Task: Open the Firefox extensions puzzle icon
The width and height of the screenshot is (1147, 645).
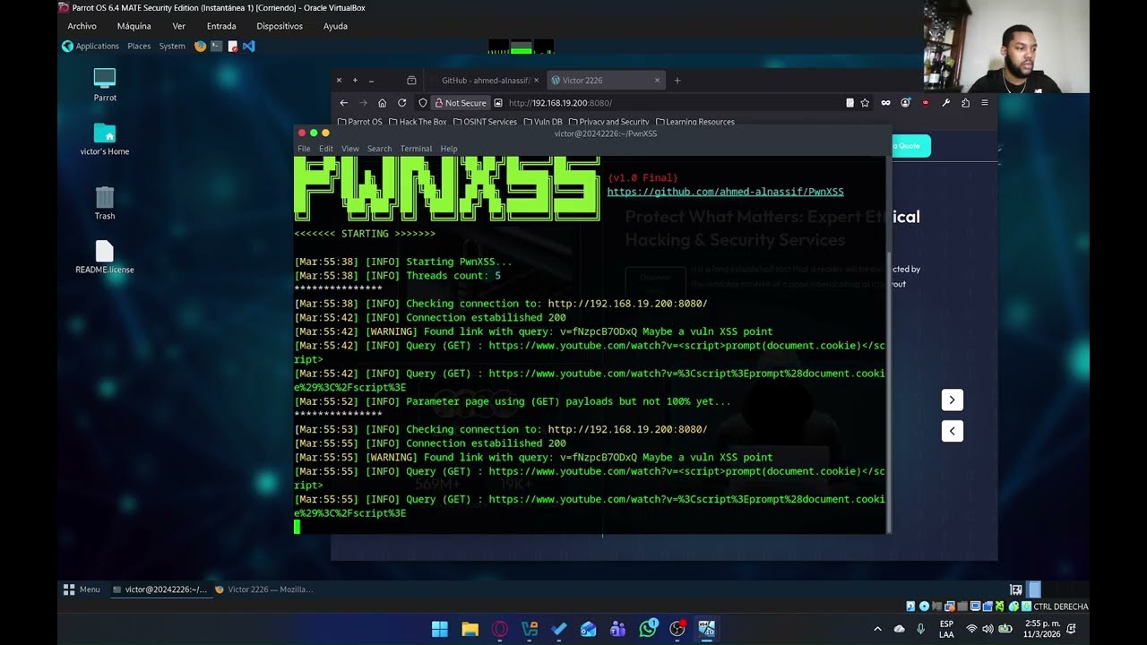Action: pyautogui.click(x=965, y=103)
